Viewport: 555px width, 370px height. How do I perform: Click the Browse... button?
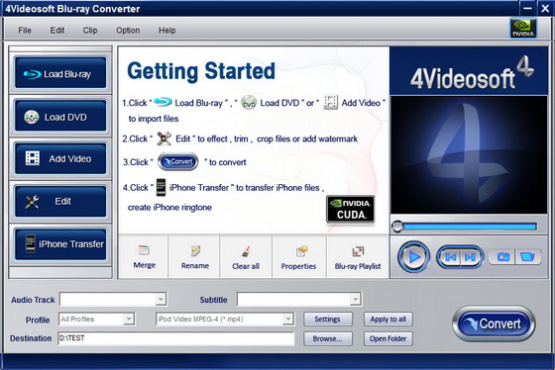(327, 338)
